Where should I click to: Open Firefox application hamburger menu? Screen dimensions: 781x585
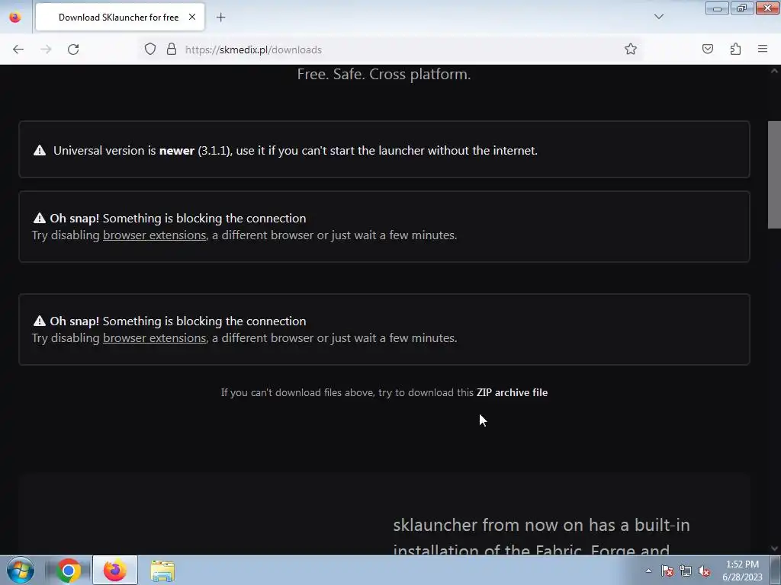pyautogui.click(x=763, y=50)
